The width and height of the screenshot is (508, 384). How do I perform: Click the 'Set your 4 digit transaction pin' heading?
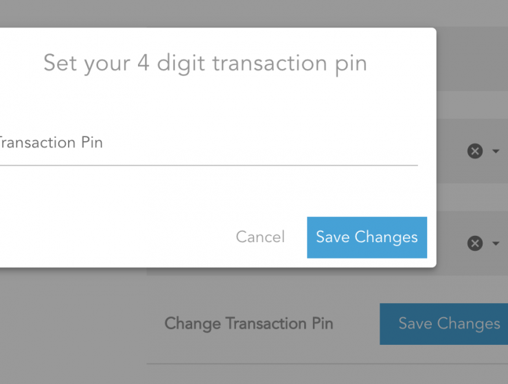[205, 64]
